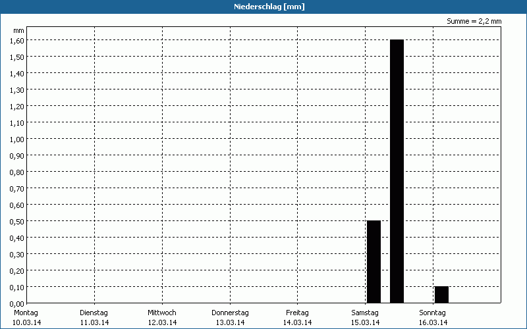Click the 1,40 y-axis value
Image resolution: width=527 pixels, height=329 pixels.
point(17,74)
